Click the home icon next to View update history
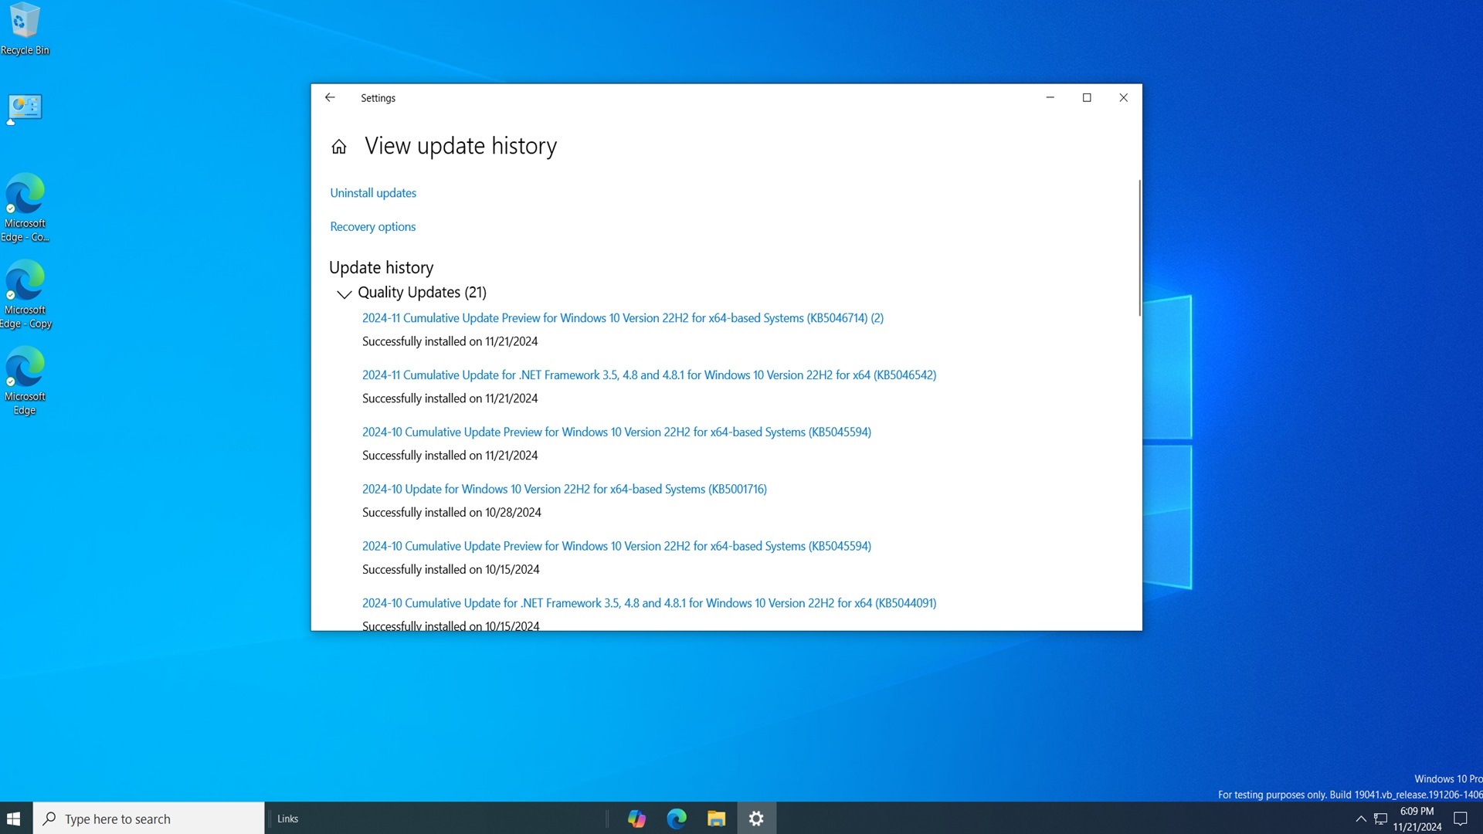The height and width of the screenshot is (834, 1483). [338, 146]
